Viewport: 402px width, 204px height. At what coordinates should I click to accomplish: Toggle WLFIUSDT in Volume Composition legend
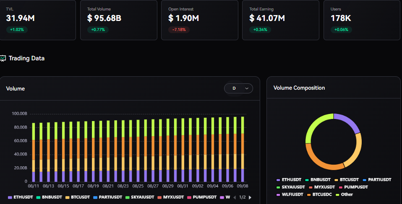[290, 194]
